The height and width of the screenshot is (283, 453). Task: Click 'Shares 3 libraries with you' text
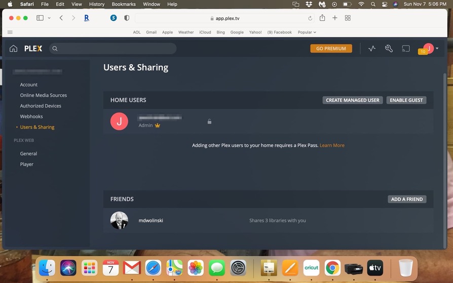click(x=277, y=220)
